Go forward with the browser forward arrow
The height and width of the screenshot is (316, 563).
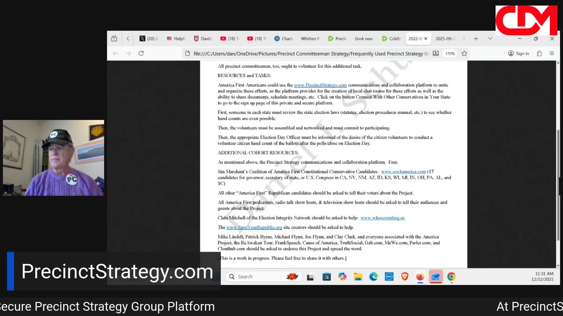pyautogui.click(x=128, y=53)
